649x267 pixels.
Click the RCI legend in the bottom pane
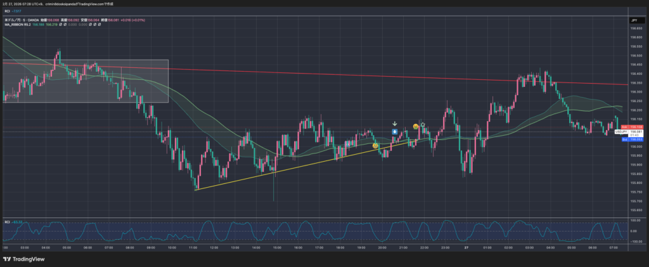click(7, 221)
